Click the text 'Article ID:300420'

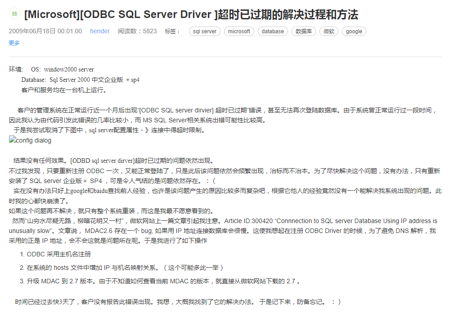pos(248,221)
